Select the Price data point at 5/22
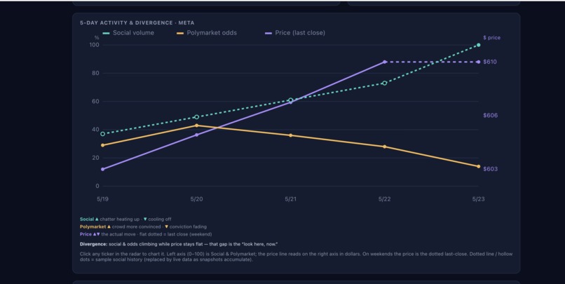Screen dimensions: 565x284 point(384,62)
